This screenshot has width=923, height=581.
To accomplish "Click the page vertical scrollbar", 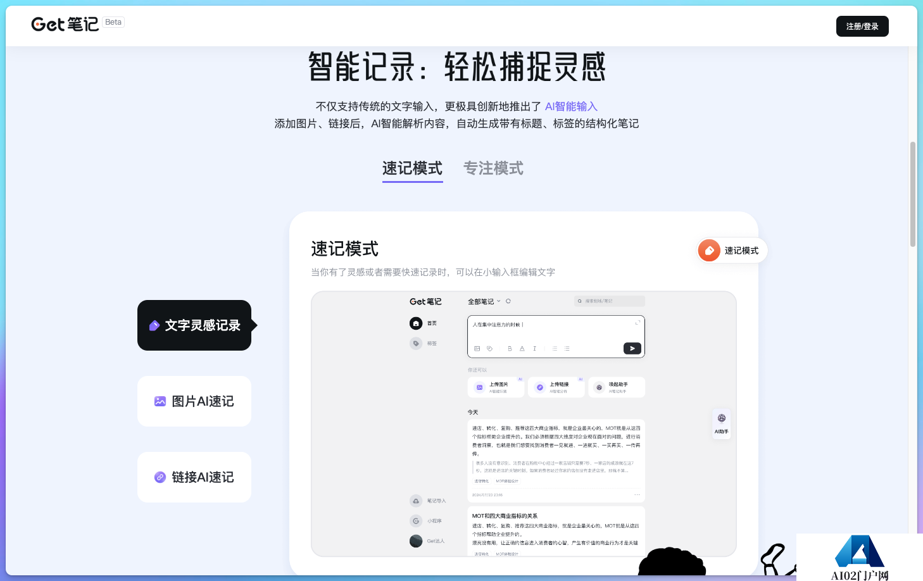I will click(913, 194).
